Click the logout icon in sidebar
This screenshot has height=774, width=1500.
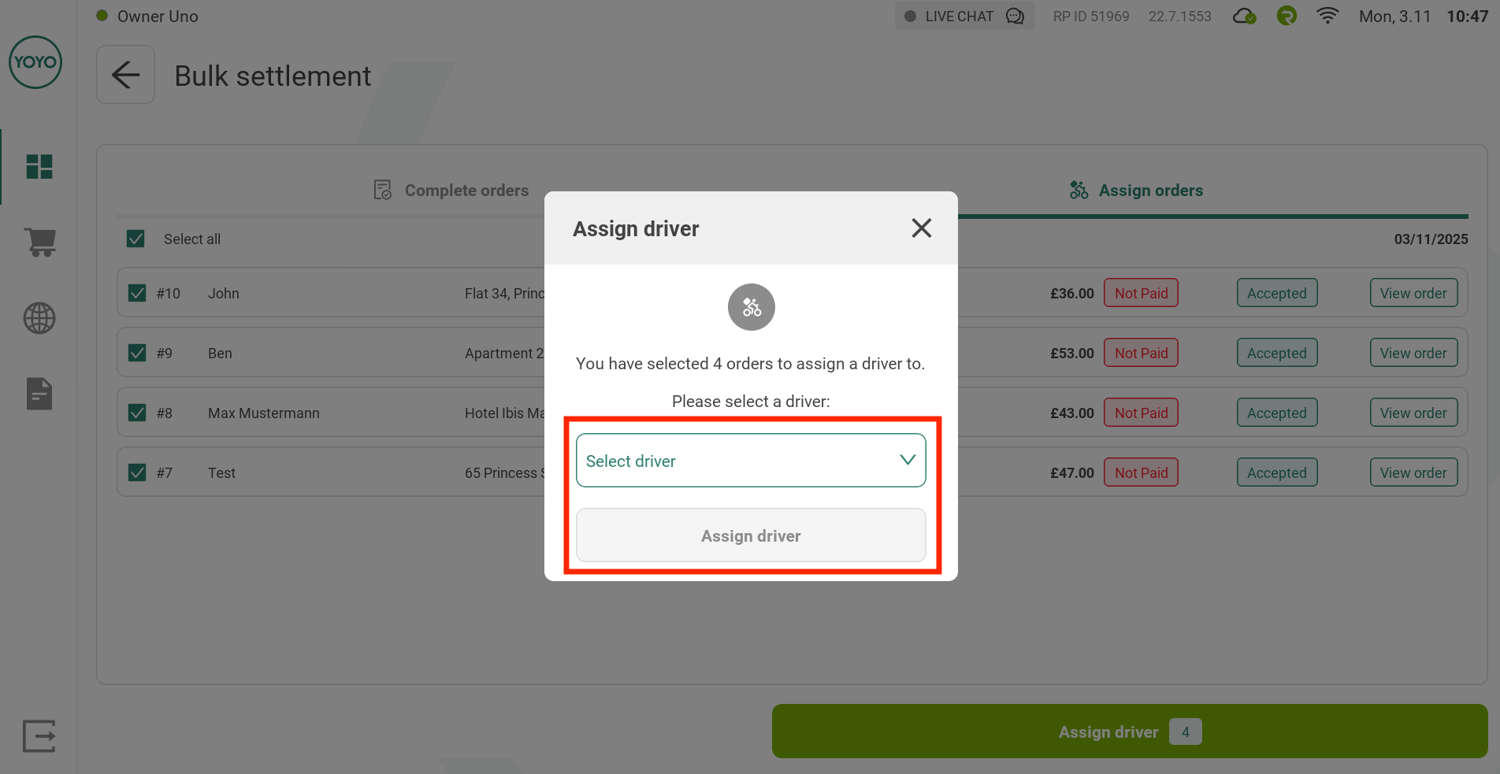pos(39,736)
